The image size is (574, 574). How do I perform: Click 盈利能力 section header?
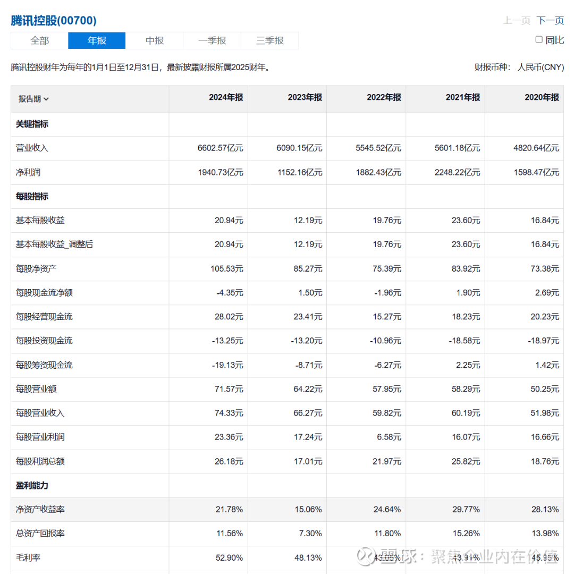[x=32, y=486]
